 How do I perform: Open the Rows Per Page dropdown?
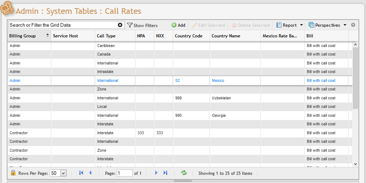coord(63,173)
